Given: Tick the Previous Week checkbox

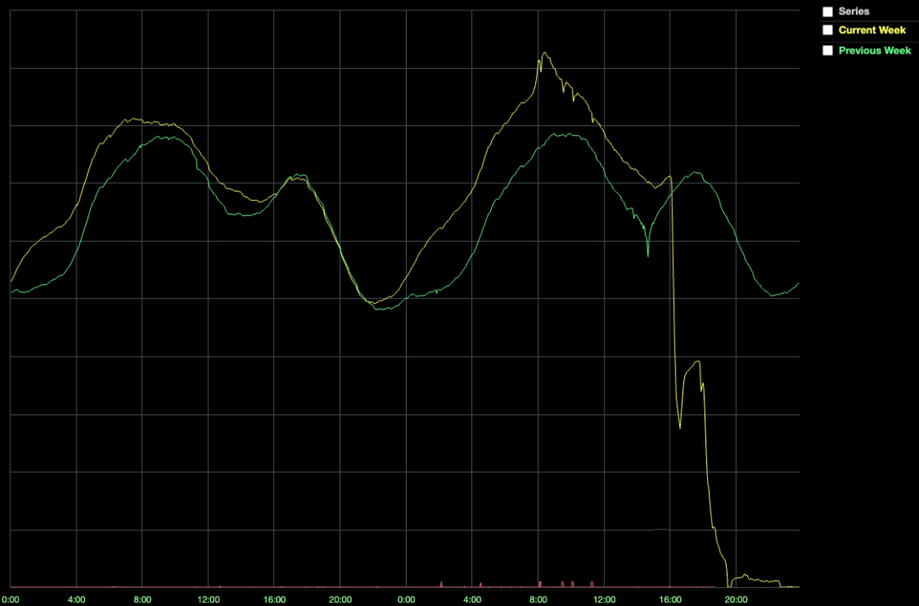Looking at the screenshot, I should 828,50.
